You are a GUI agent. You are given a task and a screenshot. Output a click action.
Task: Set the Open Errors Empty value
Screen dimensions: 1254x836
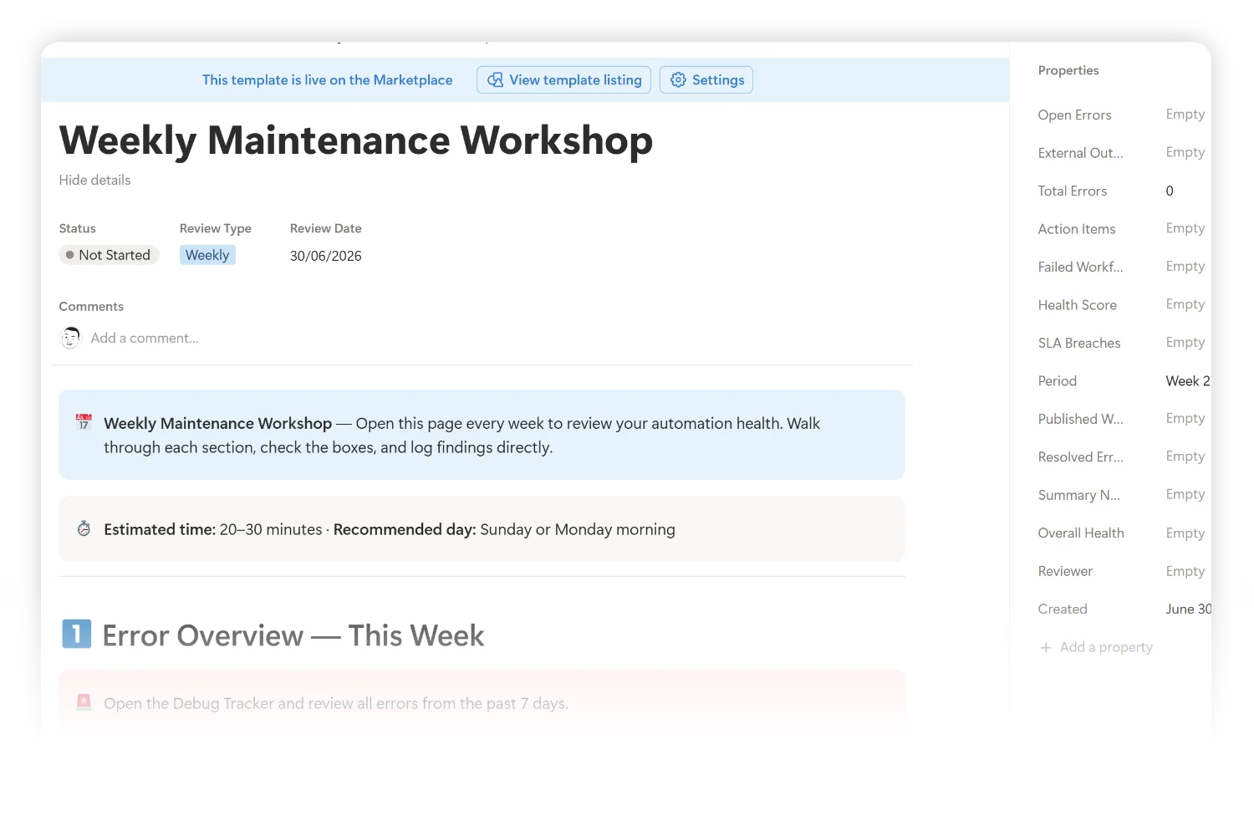click(x=1185, y=115)
